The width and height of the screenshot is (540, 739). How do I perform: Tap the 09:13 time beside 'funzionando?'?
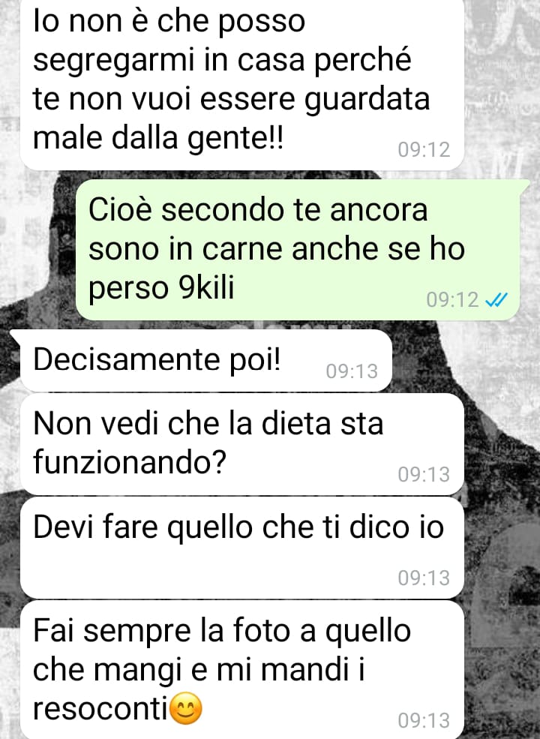(x=424, y=475)
